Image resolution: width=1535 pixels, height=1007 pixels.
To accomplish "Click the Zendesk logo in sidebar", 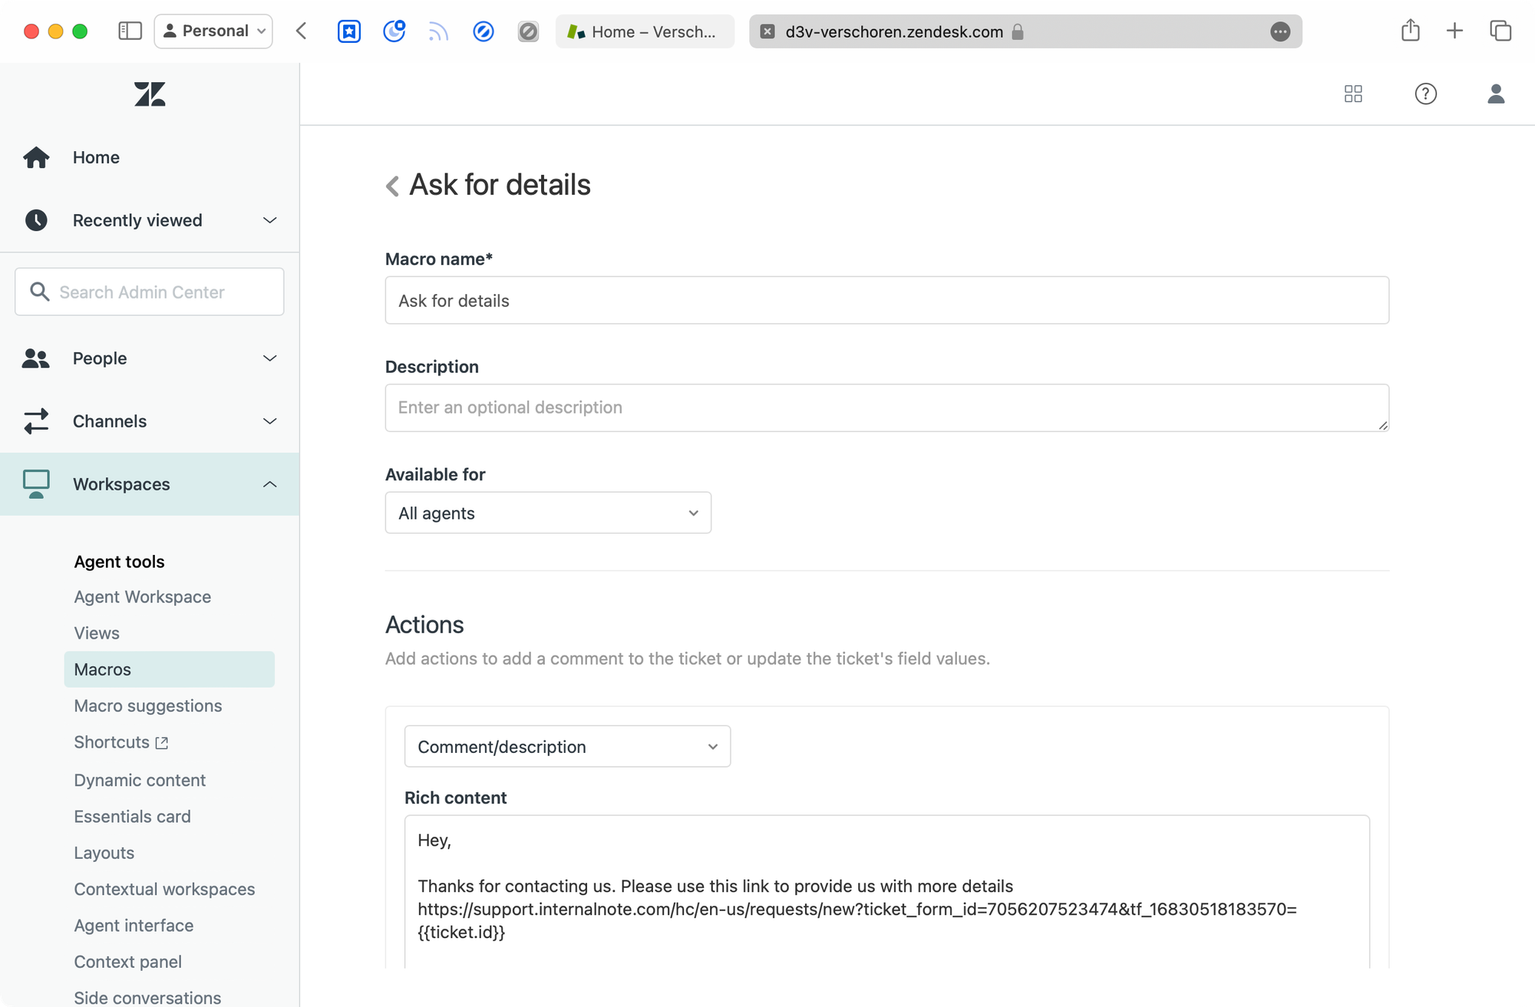I will pyautogui.click(x=150, y=94).
